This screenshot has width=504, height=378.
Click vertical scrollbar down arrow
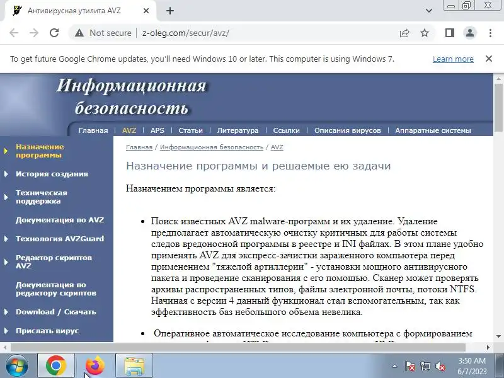tap(498, 336)
